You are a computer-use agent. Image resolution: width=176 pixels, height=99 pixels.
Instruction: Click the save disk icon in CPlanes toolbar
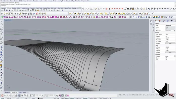[36, 10]
